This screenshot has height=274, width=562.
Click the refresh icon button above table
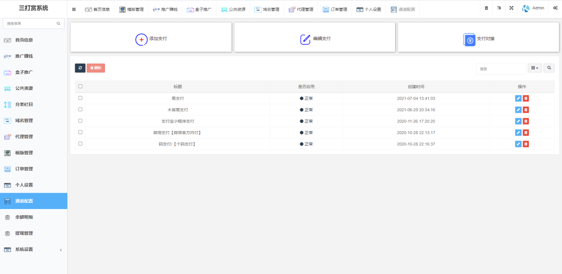pyautogui.click(x=80, y=68)
